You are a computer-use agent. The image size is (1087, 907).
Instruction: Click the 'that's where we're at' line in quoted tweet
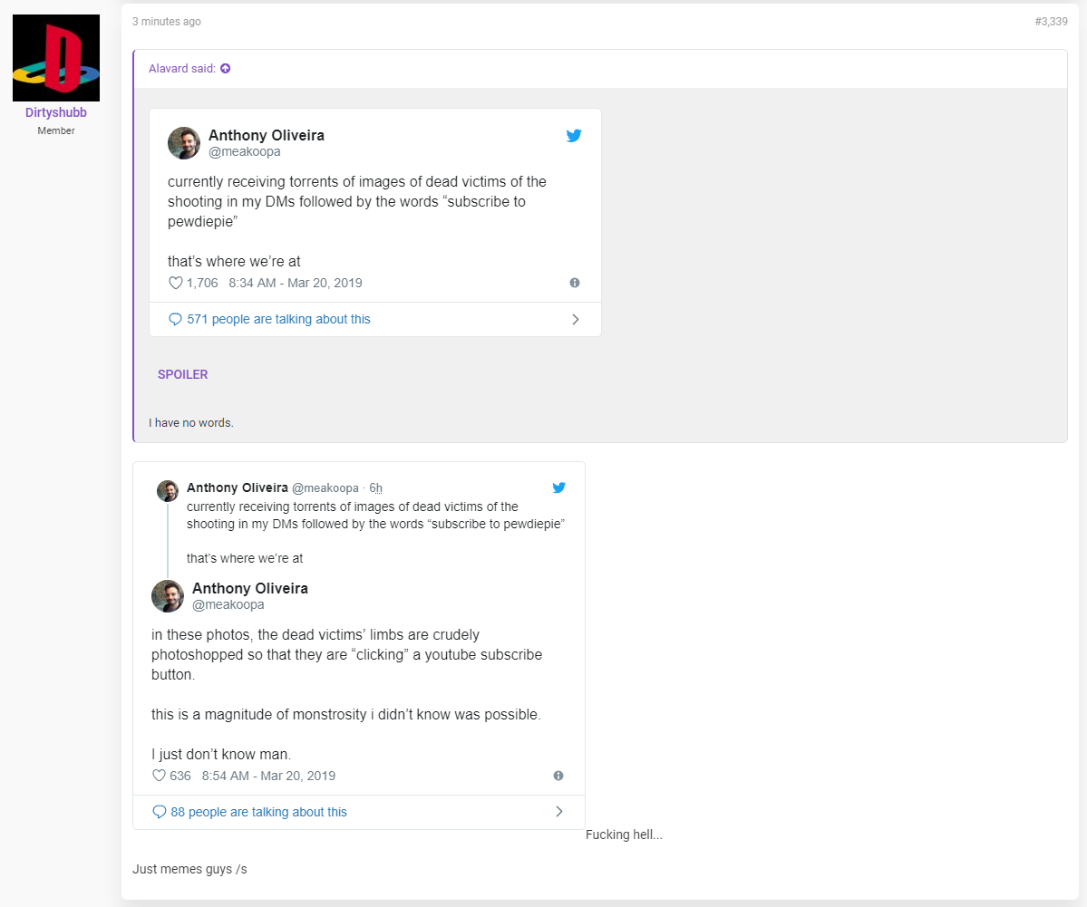click(234, 262)
